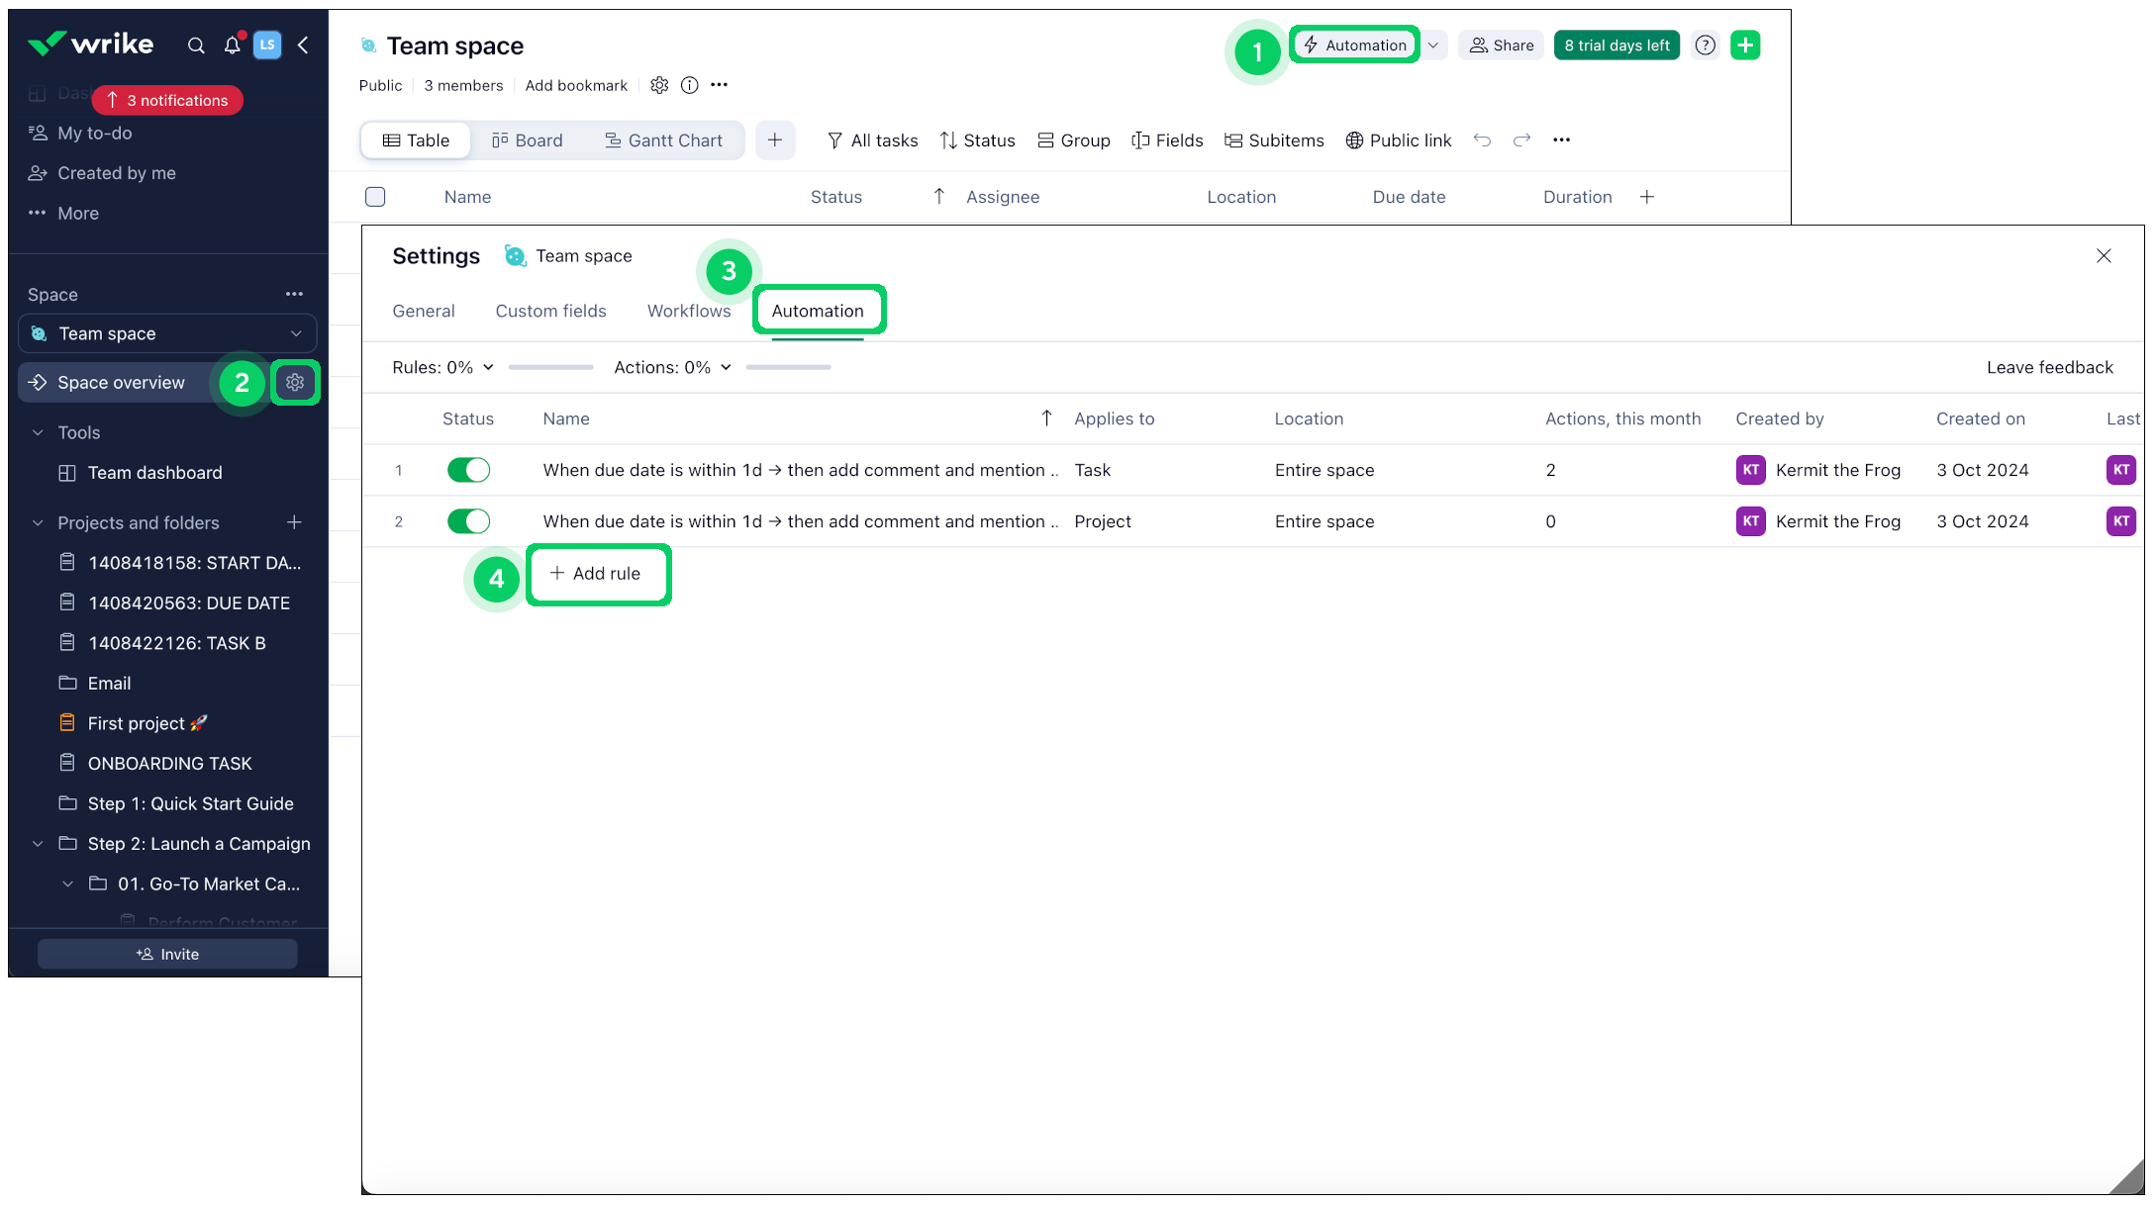Viewport: 2156px width, 1205px height.
Task: Open the First project item in sidebar
Action: [136, 723]
